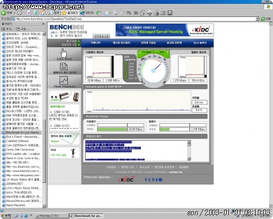Open the SLA navigation tab

pyautogui.click(x=200, y=43)
